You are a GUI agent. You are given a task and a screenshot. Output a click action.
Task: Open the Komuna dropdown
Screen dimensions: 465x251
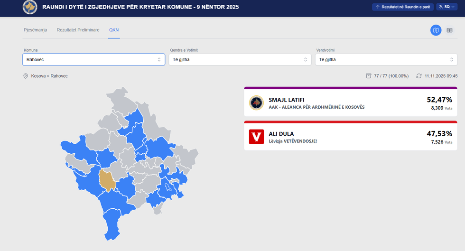click(x=93, y=59)
